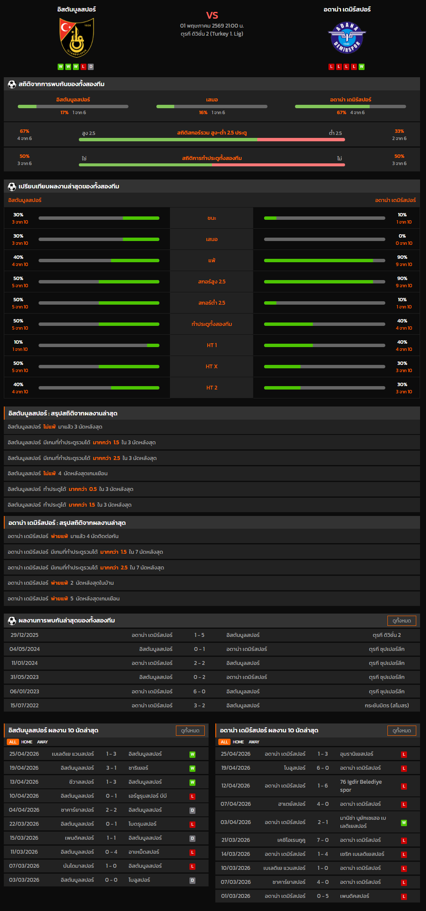
Task: Click the both teams to score statistic bar
Action: (212, 165)
